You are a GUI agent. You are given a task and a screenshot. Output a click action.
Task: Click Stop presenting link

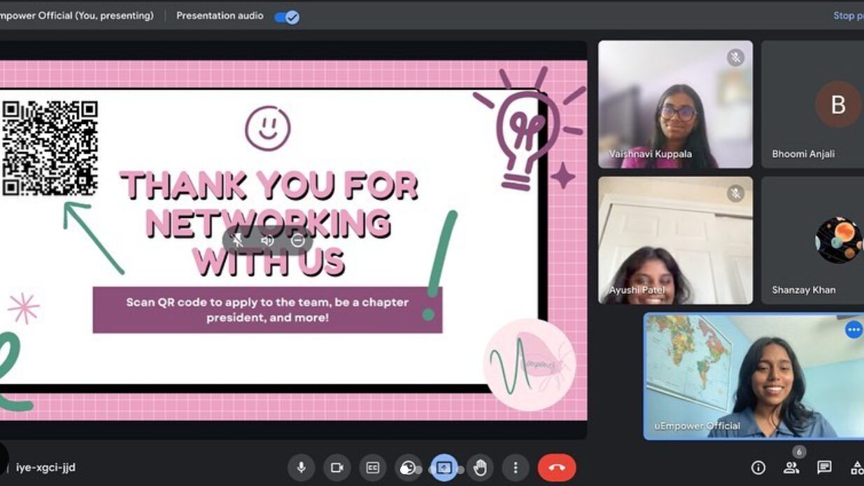[848, 15]
